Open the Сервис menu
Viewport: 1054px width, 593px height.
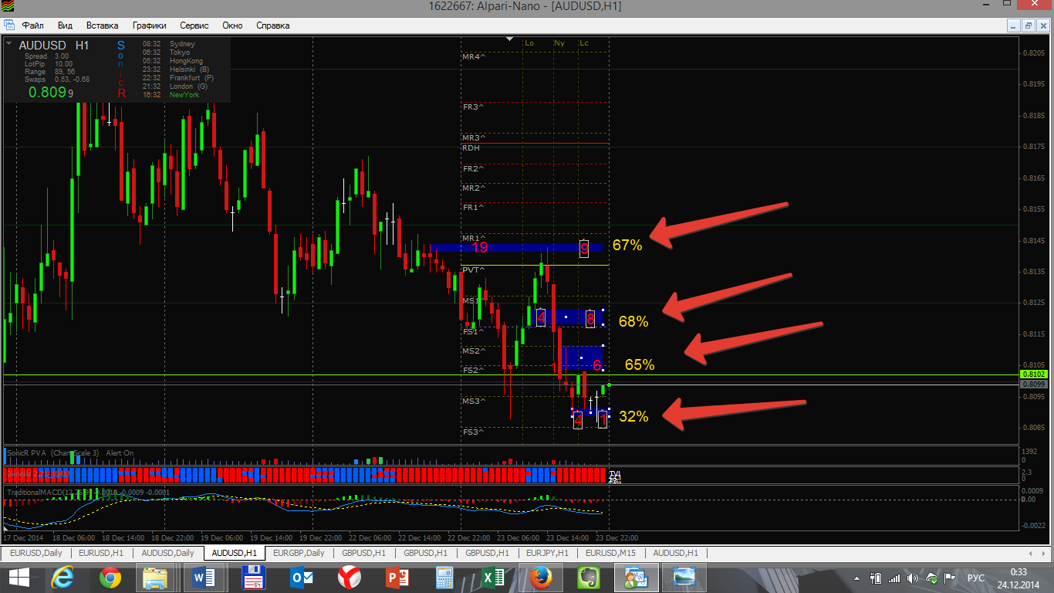(196, 25)
